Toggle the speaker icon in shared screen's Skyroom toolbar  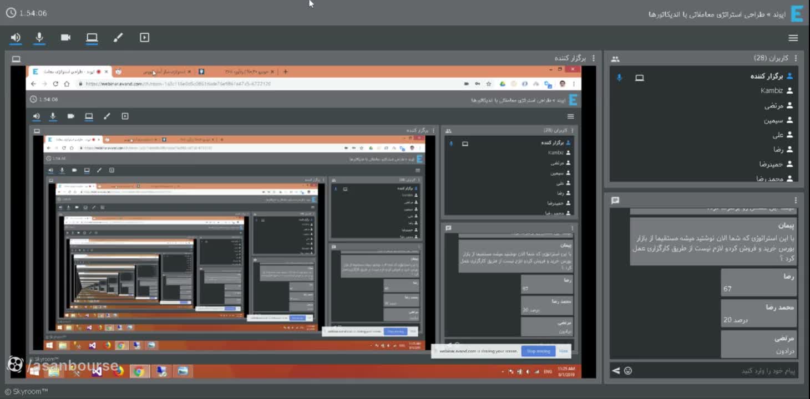[x=36, y=116]
